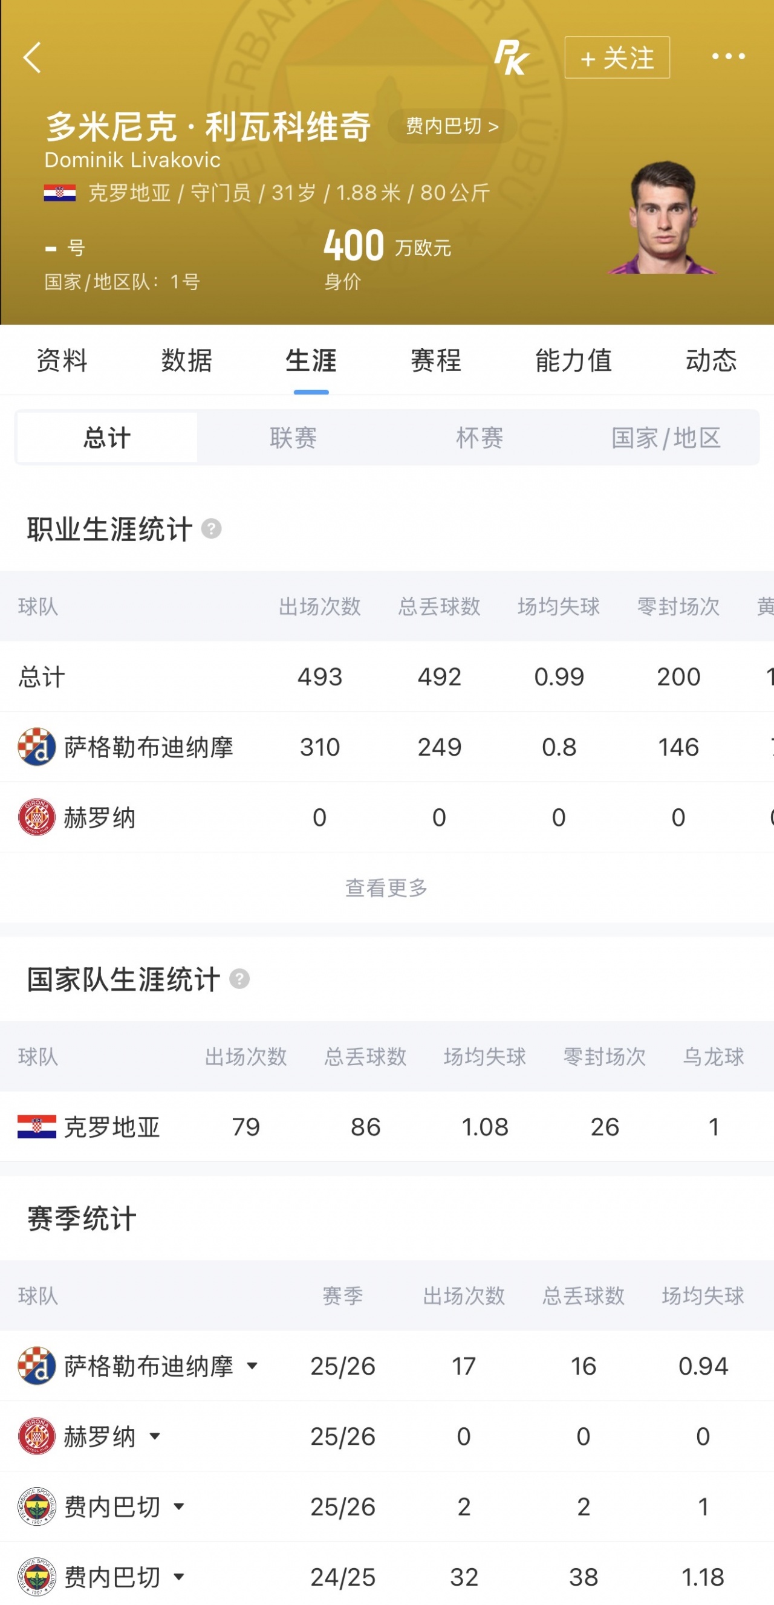Open the 费内巴切 team link
The image size is (774, 1605).
coord(452,126)
